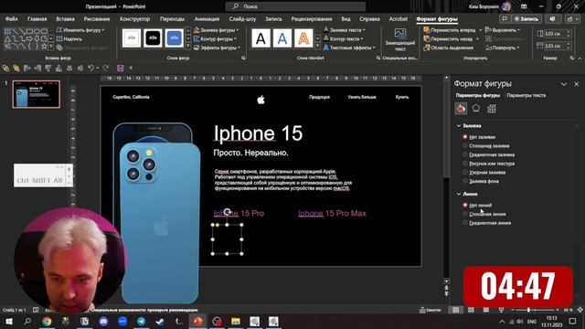
Task: Start slideshow from status bar icon
Action: pos(501,310)
